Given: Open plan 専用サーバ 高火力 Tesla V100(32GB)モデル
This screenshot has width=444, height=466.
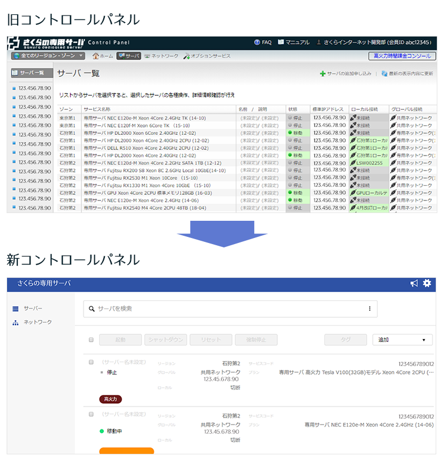Looking at the screenshot, I should [x=356, y=372].
